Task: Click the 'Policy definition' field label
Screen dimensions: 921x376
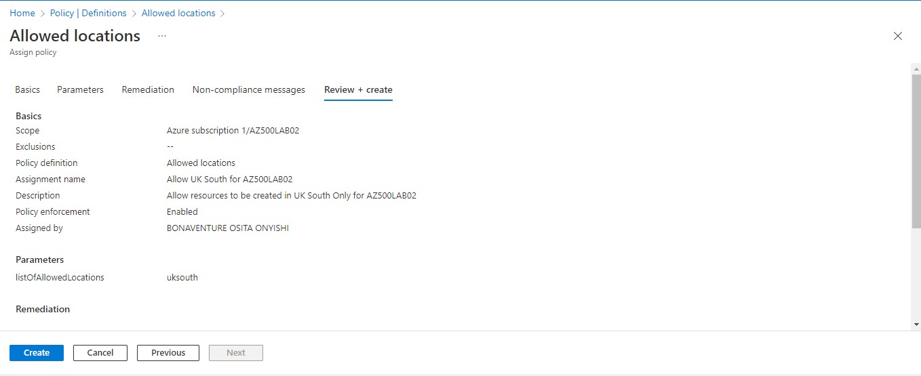Action: coord(47,163)
